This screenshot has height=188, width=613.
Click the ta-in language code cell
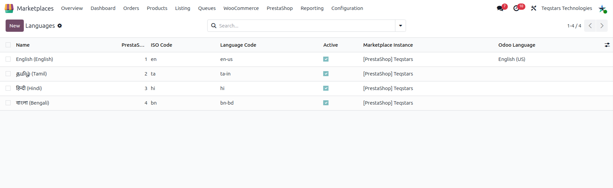coord(225,74)
